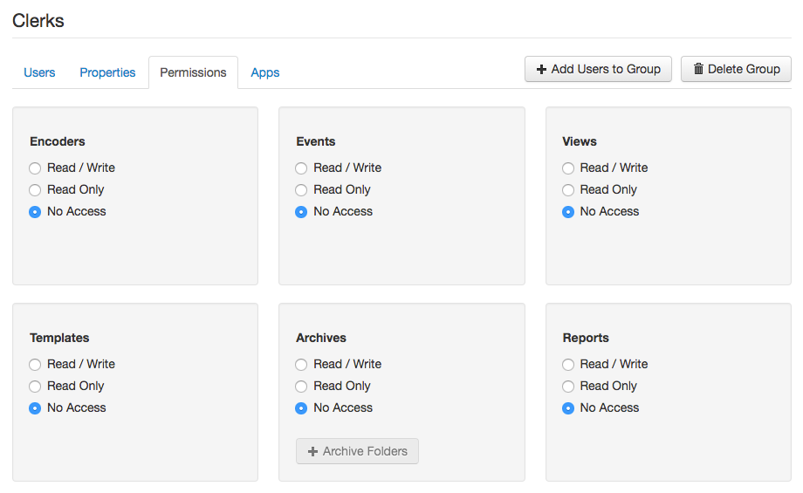This screenshot has height=493, width=803.
Task: Select Read Only for Encoders
Action: click(x=35, y=190)
